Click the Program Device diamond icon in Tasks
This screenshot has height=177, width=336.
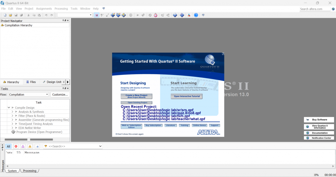tap(13, 132)
